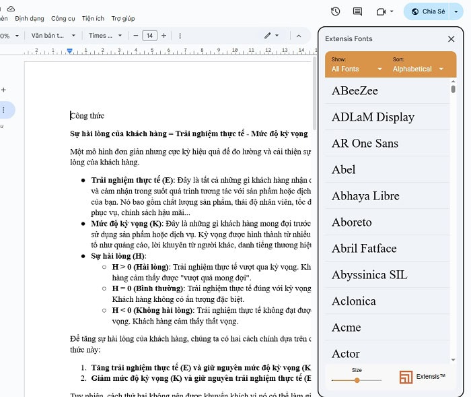Click the cloud save status icon
Screen dimensions: 471x397
11,7
